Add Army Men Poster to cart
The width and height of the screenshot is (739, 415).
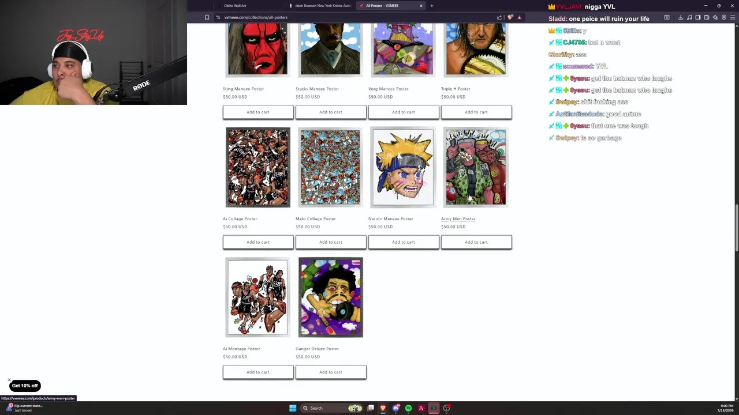(476, 242)
